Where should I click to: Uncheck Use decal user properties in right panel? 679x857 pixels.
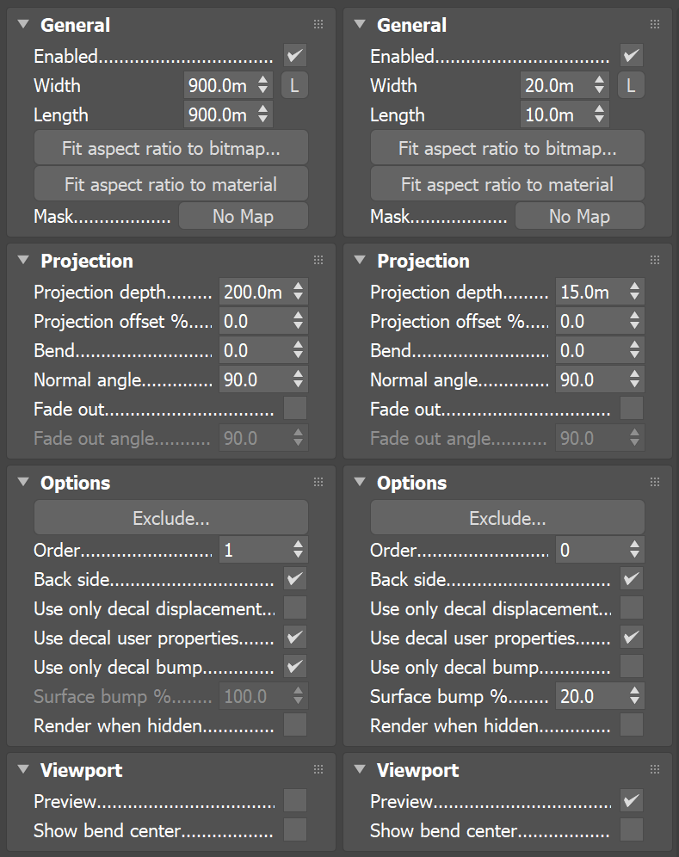click(x=632, y=638)
